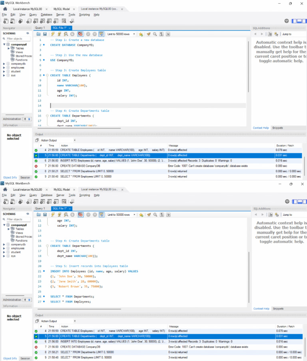Open a script file via the folder icon in the upper editor
Image resolution: width=307 pixels, height=361 pixels.
(38, 34)
